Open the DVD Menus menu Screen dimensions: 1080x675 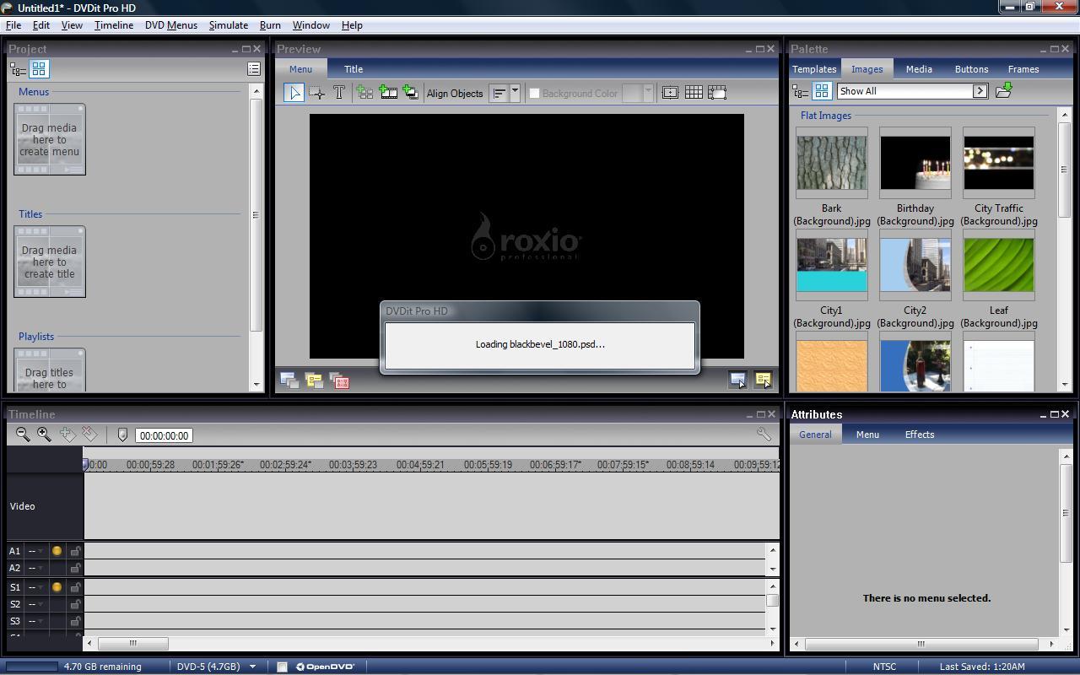(170, 25)
